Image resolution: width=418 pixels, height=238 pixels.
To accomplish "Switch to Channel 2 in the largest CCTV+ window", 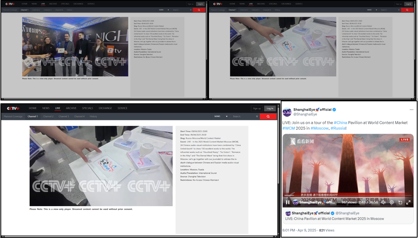I will [48, 117].
